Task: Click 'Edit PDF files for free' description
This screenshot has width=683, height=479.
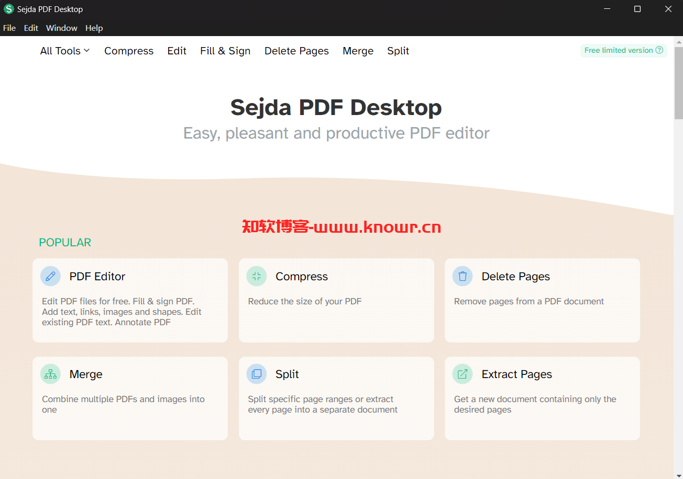Action: (122, 312)
